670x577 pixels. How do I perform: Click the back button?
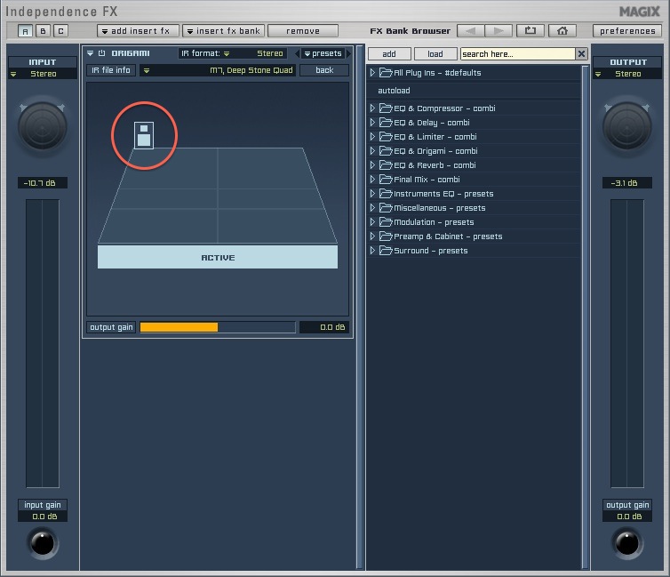[x=324, y=70]
